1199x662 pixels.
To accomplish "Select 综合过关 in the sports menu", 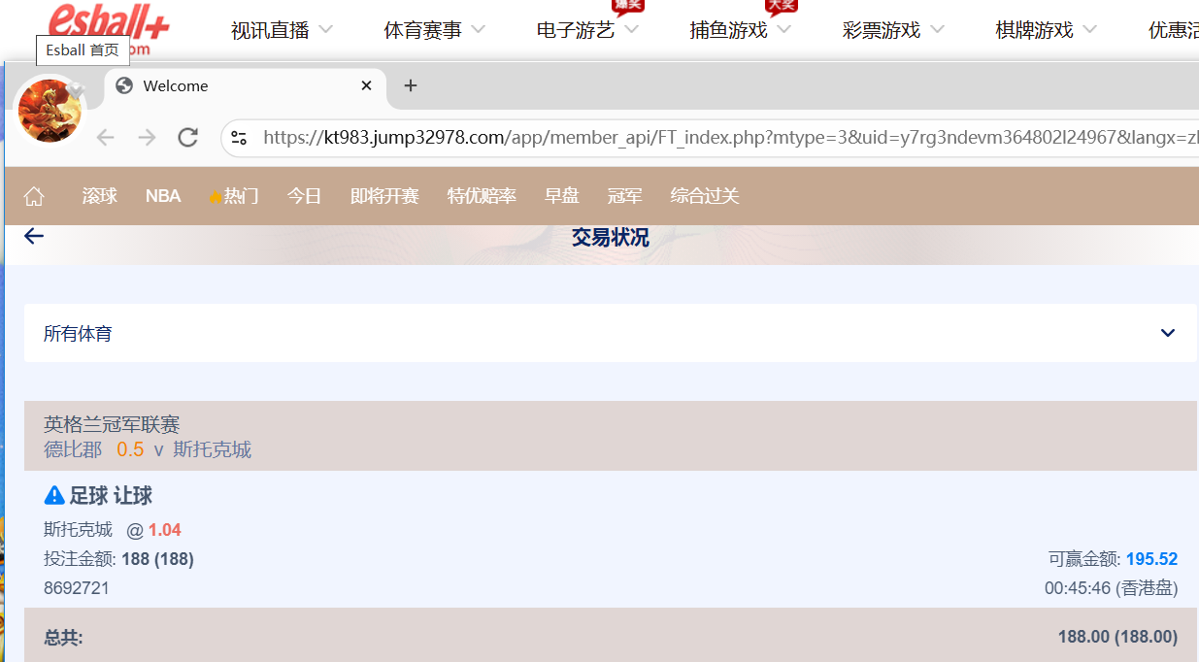I will 703,195.
